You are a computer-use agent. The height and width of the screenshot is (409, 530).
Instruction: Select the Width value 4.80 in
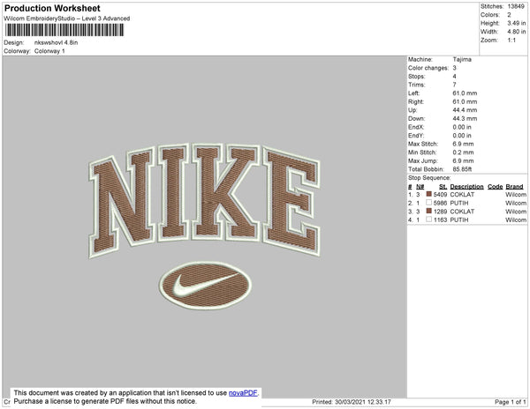point(517,32)
